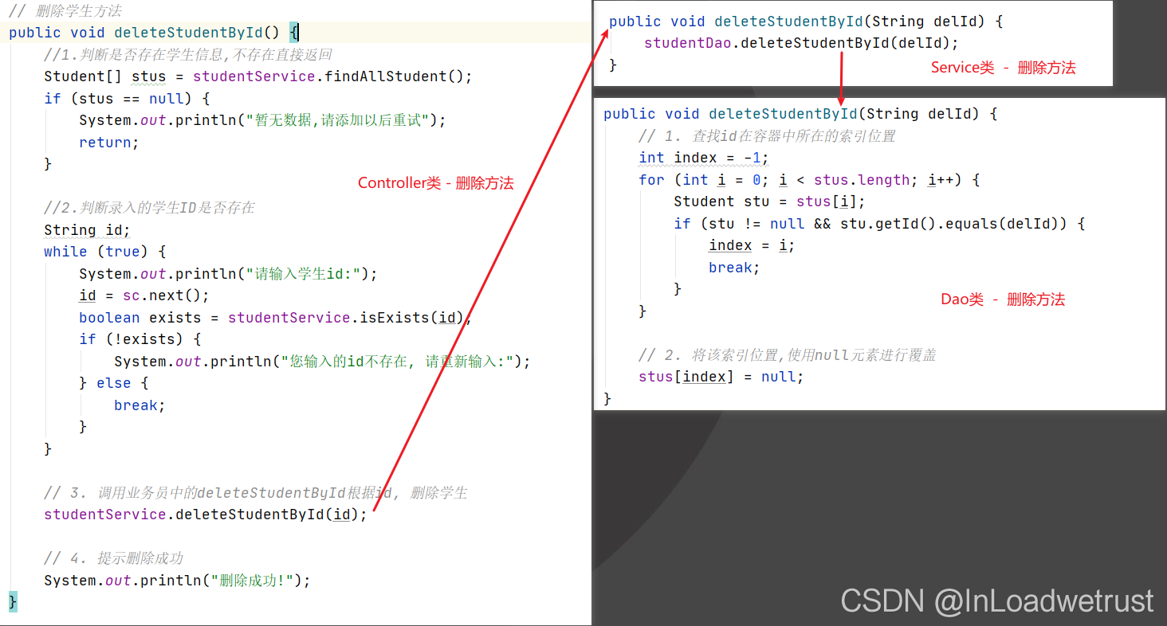The width and height of the screenshot is (1167, 626).
Task: Click the parameterless "public void deleteStudentById() {" line
Action: click(154, 33)
